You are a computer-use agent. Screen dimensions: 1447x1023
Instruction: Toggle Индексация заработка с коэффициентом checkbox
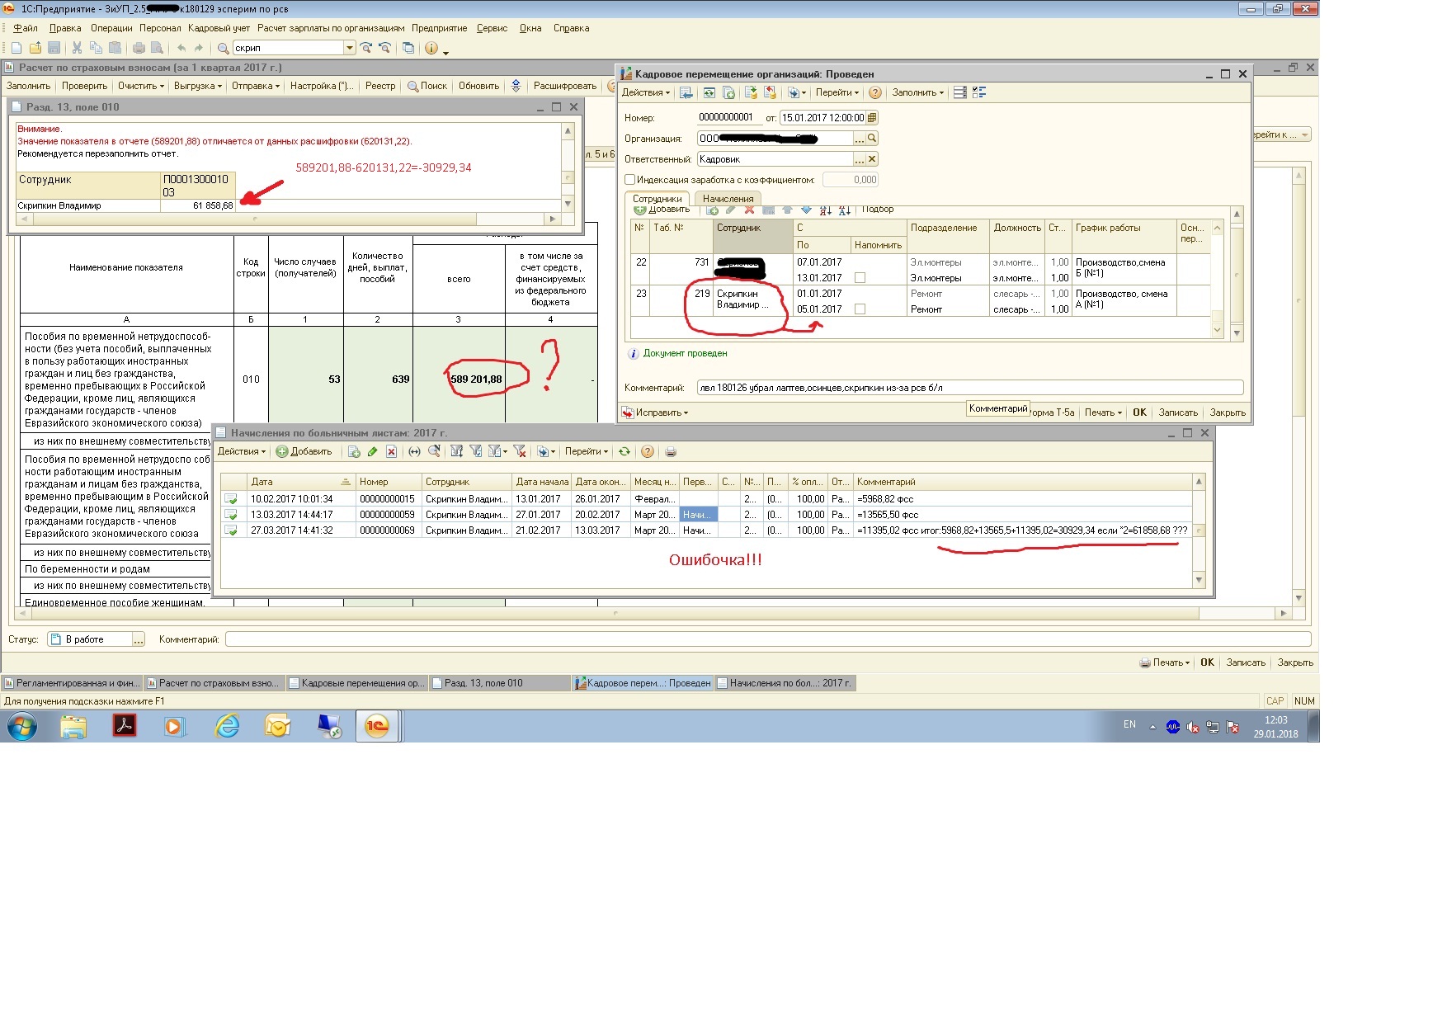[x=630, y=180]
